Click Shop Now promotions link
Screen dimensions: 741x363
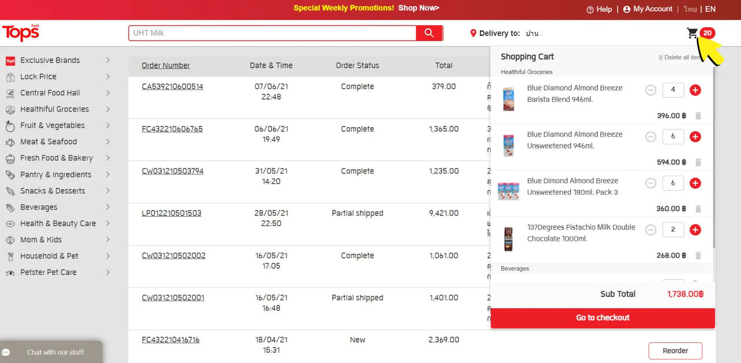pyautogui.click(x=419, y=8)
